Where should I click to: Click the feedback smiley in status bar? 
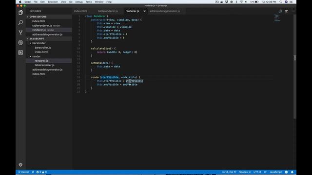(286, 172)
